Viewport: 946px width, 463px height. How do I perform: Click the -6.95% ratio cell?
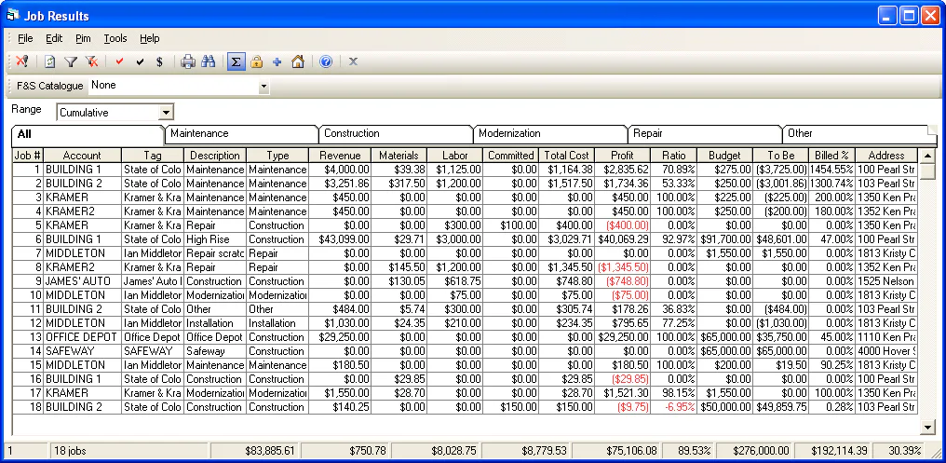tap(674, 407)
